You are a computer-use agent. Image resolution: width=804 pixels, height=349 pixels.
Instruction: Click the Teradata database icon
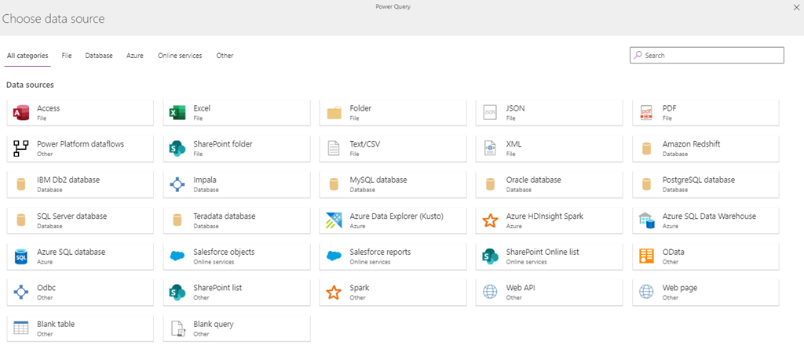click(177, 220)
